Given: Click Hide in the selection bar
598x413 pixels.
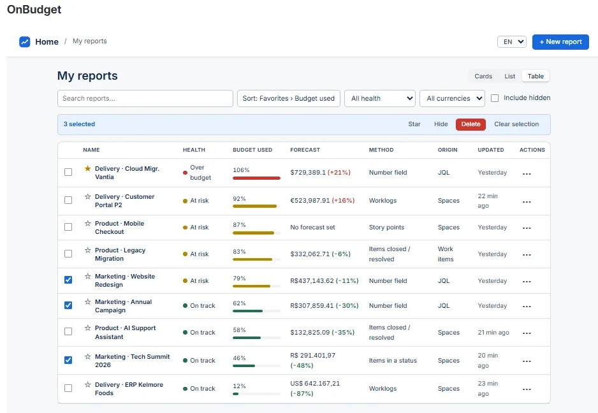Looking at the screenshot, I should tap(441, 124).
